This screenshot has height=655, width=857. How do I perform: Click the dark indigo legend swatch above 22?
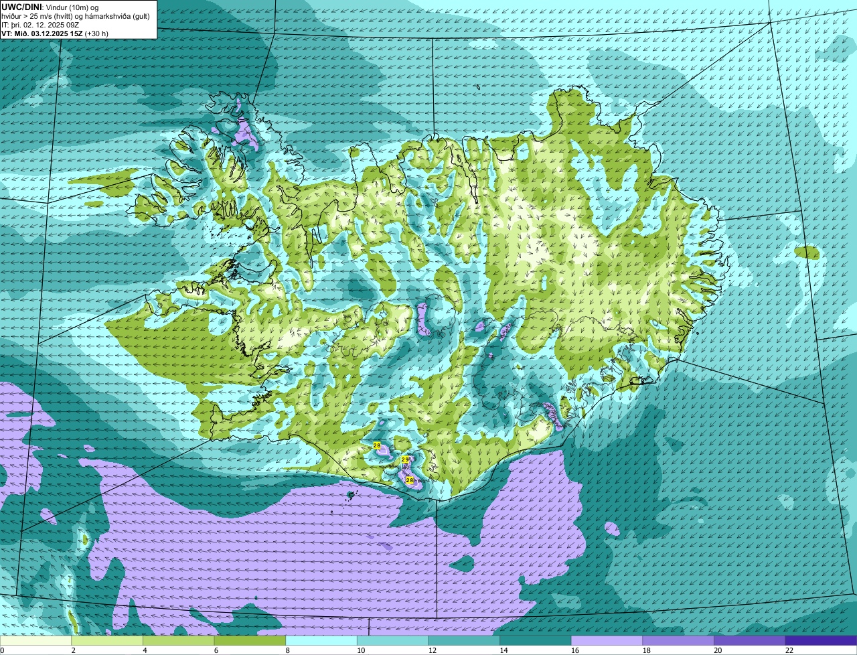click(820, 641)
